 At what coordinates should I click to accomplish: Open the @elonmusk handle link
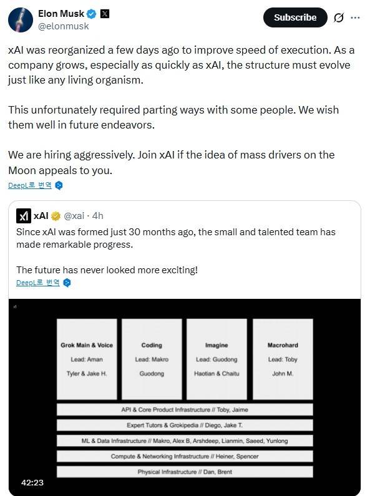click(63, 26)
